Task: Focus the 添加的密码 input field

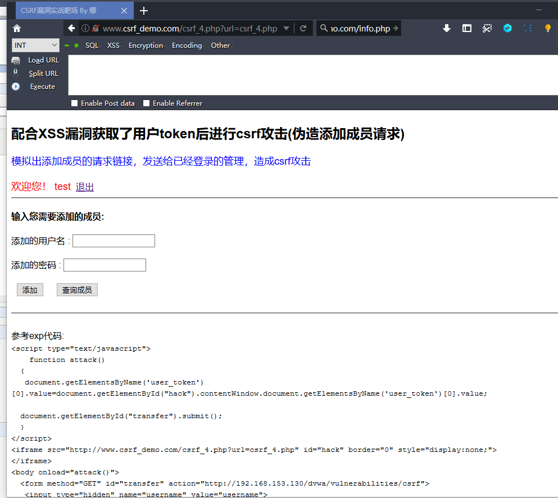Action: tap(105, 265)
